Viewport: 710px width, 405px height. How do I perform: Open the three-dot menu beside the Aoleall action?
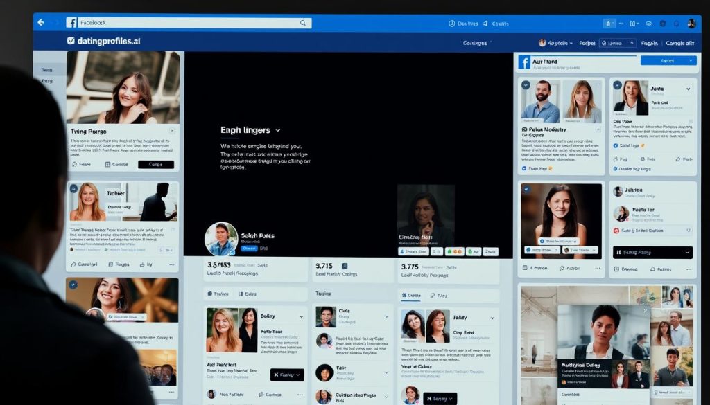[598, 268]
